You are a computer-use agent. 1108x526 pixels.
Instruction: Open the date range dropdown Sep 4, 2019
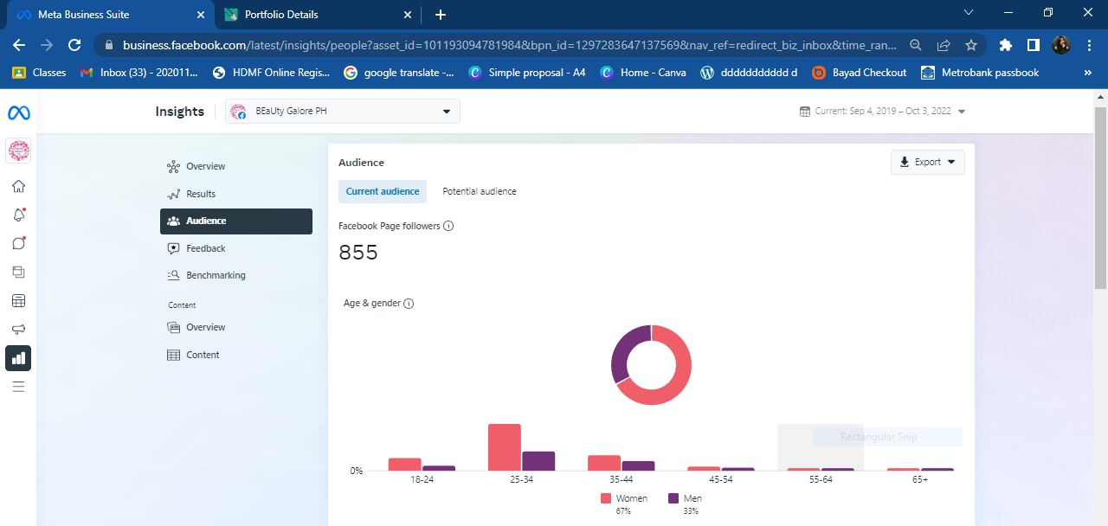coord(883,112)
